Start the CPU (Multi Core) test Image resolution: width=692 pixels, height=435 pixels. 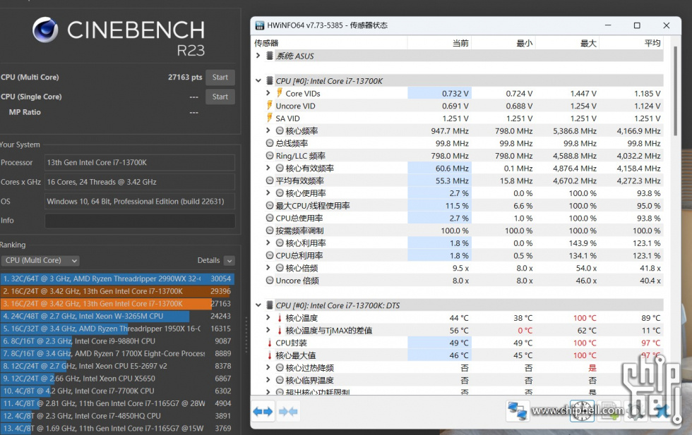(220, 77)
